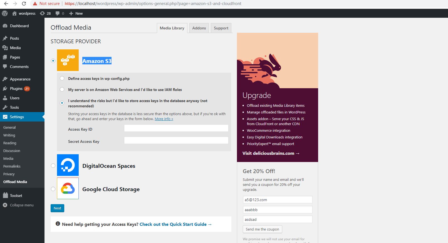Click the Send me the coupon button
This screenshot has width=448, height=243.
coord(263,229)
